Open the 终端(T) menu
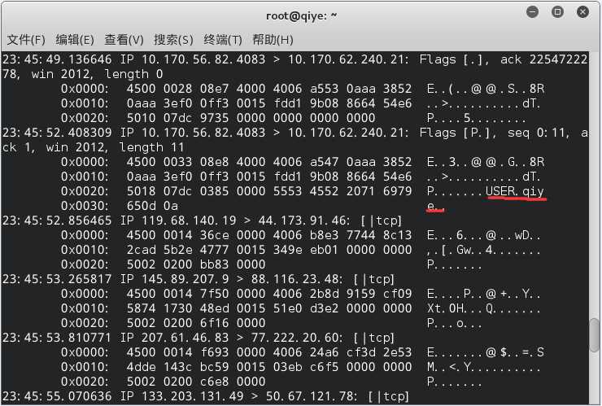 coord(223,40)
